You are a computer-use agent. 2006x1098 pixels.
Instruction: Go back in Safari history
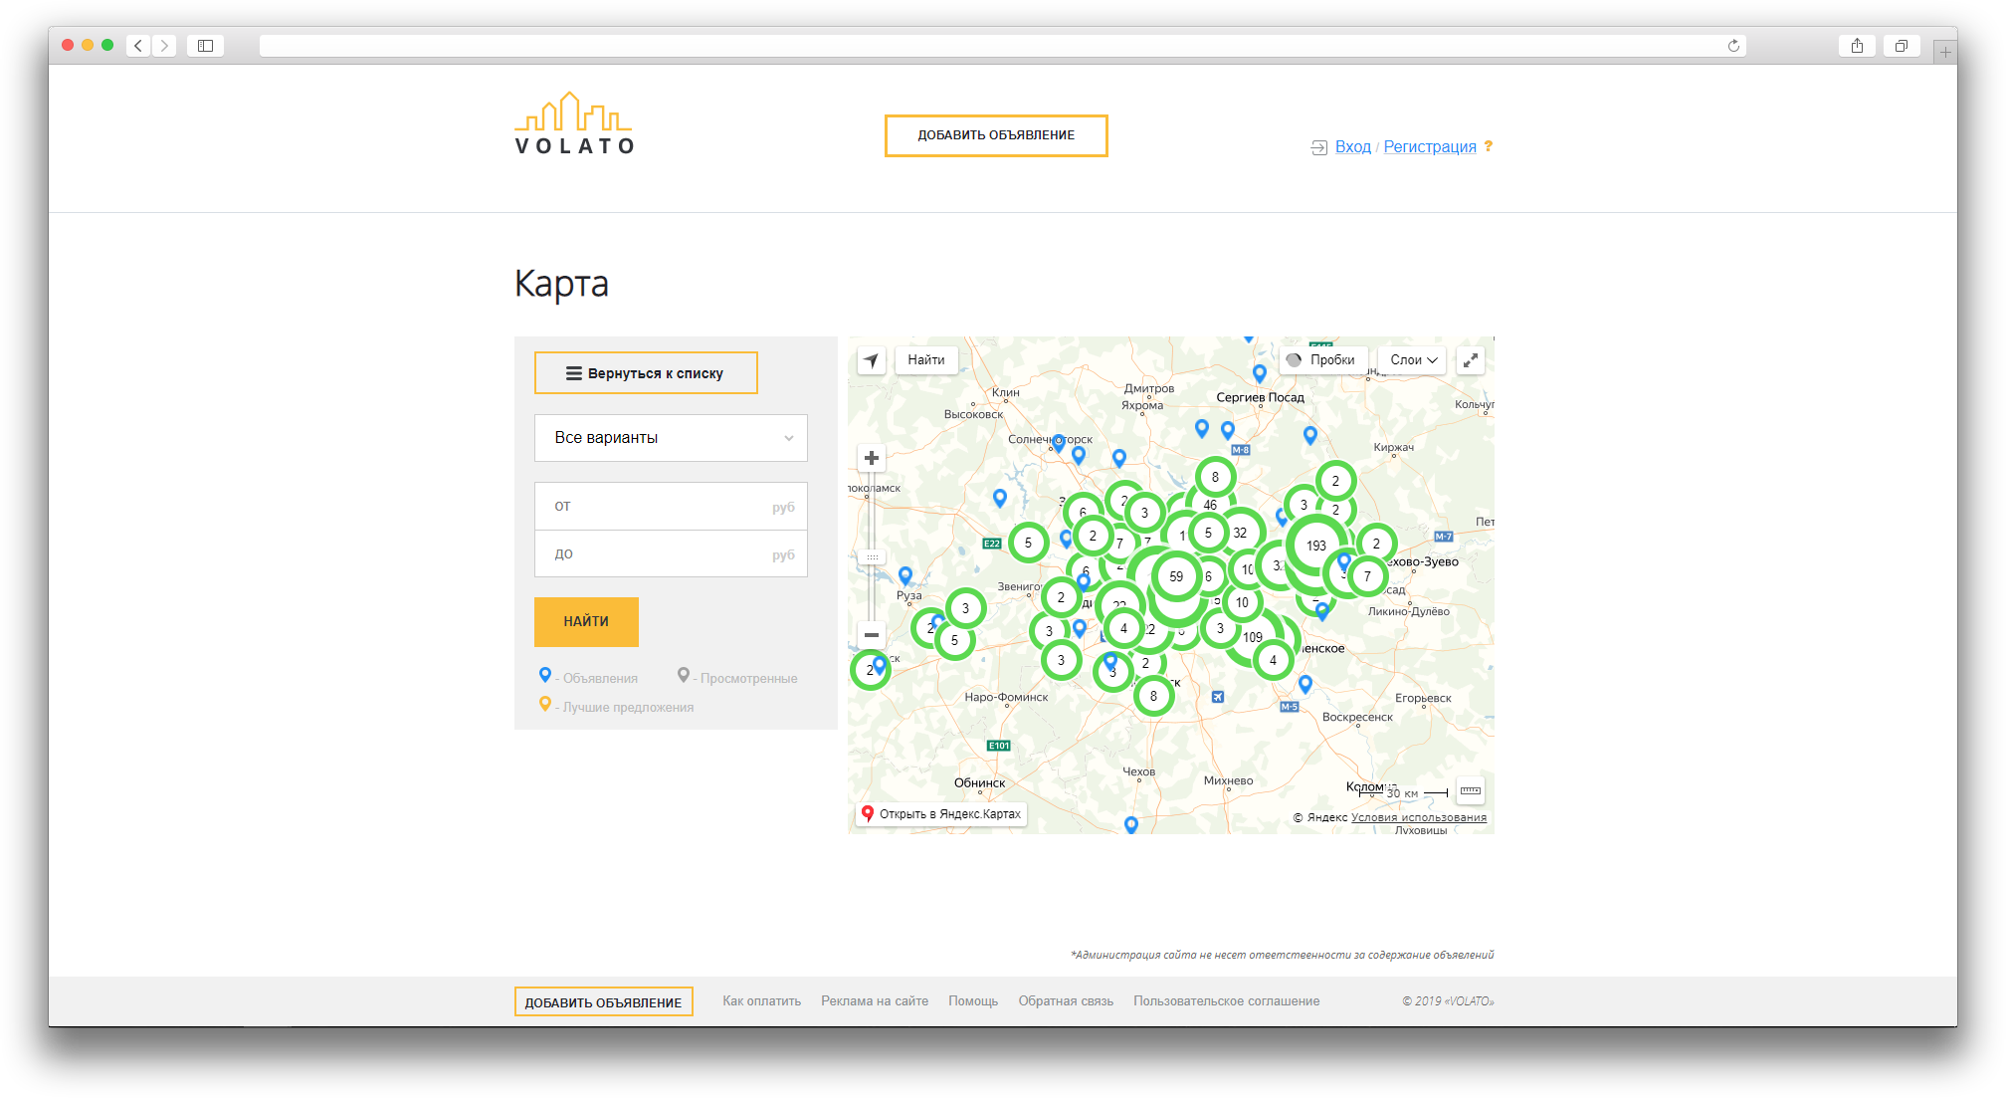[138, 46]
